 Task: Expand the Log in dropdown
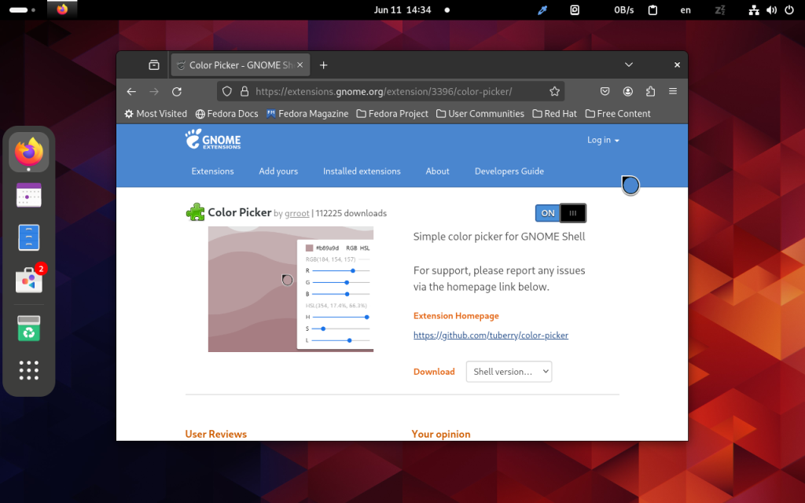pos(603,140)
